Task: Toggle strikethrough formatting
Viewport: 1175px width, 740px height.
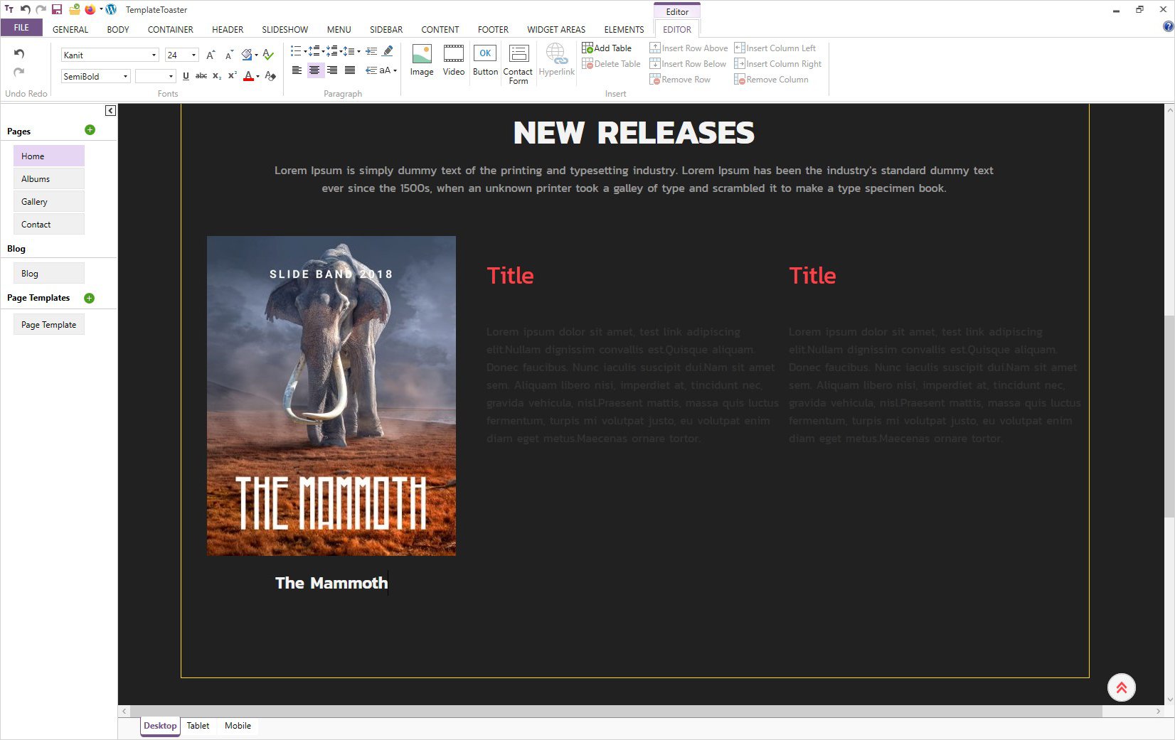Action: (201, 76)
